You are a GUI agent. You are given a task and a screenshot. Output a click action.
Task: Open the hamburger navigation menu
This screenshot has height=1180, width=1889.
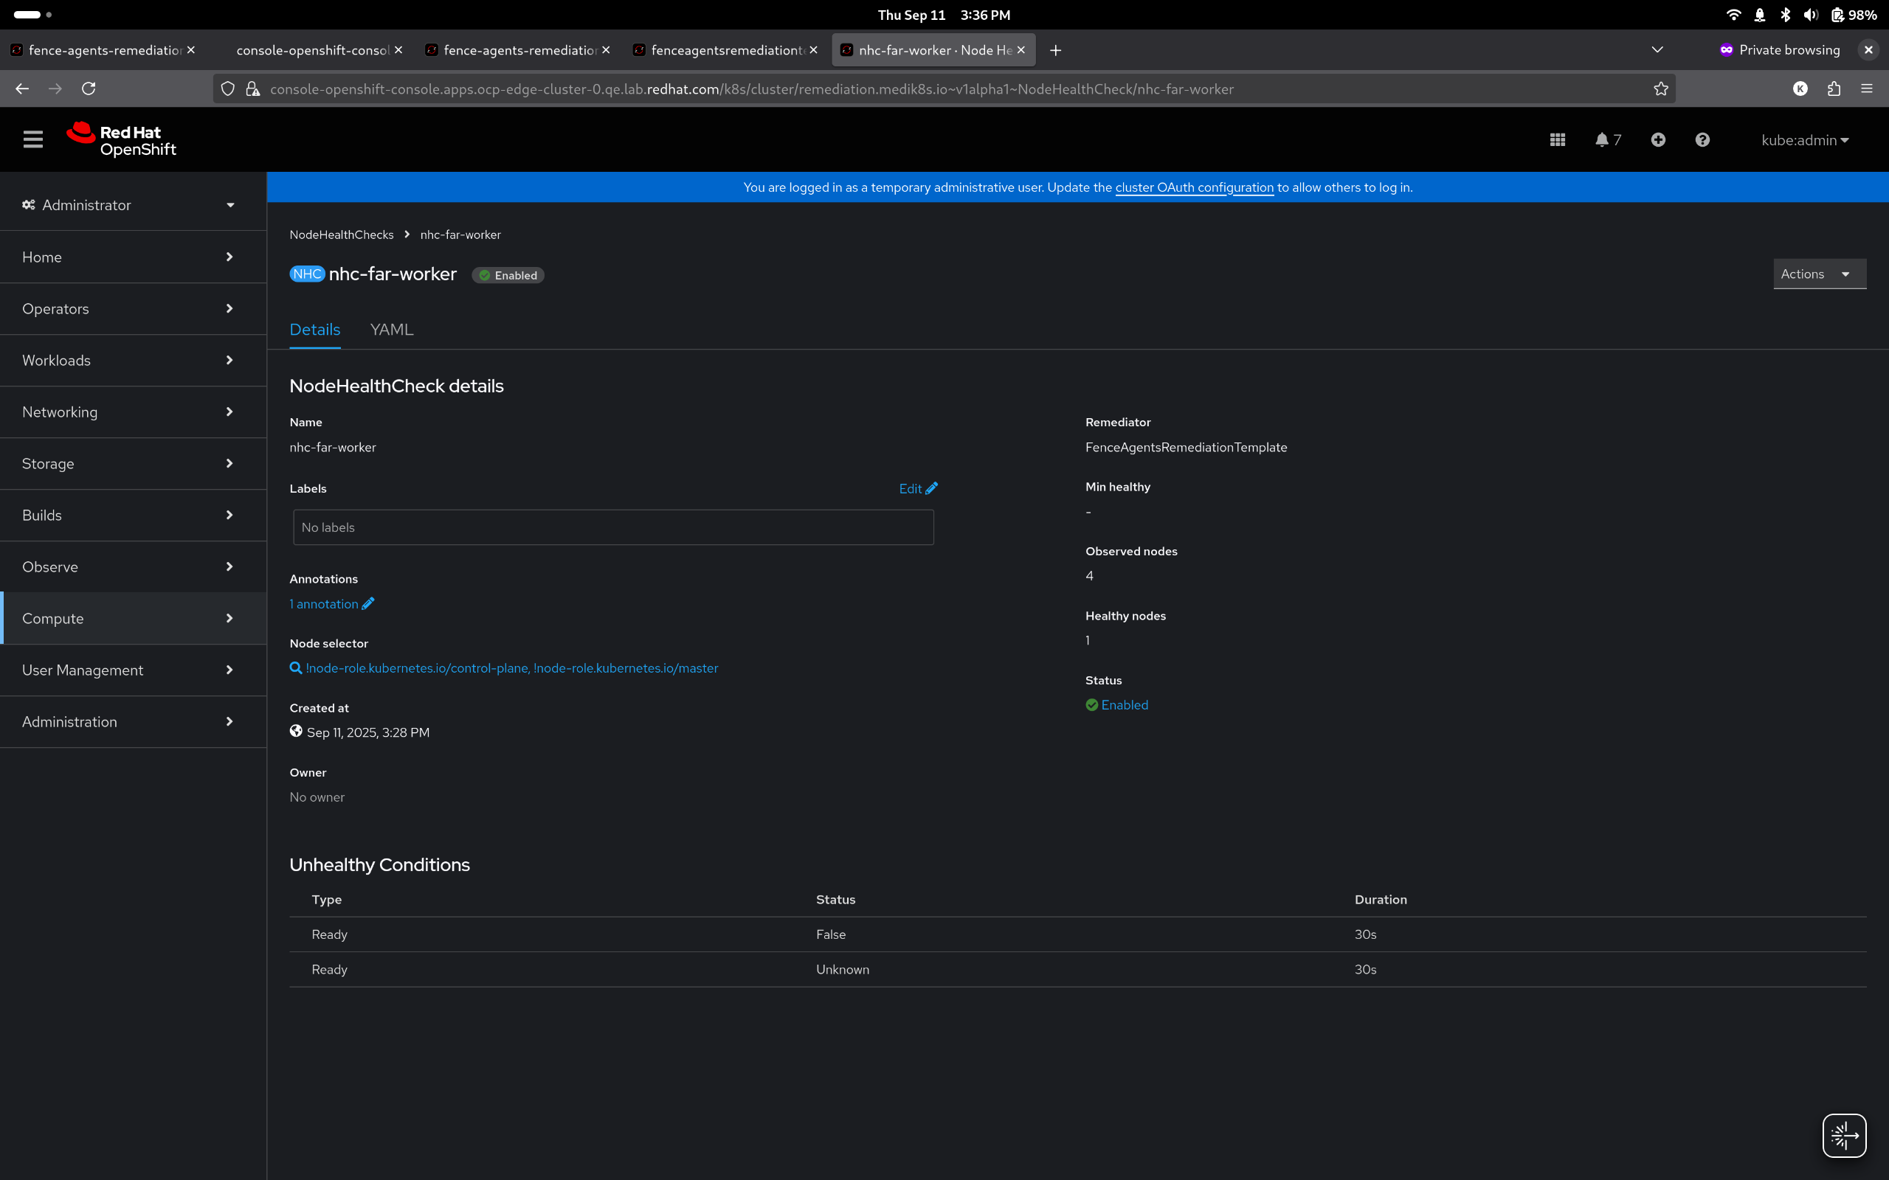point(32,139)
